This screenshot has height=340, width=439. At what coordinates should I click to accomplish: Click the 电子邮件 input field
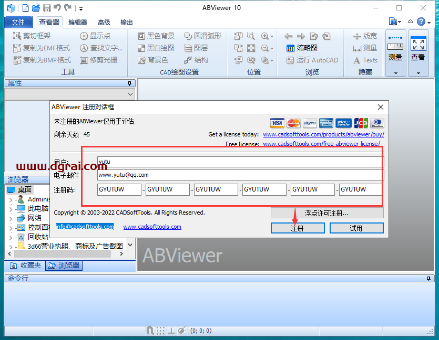[x=241, y=175]
